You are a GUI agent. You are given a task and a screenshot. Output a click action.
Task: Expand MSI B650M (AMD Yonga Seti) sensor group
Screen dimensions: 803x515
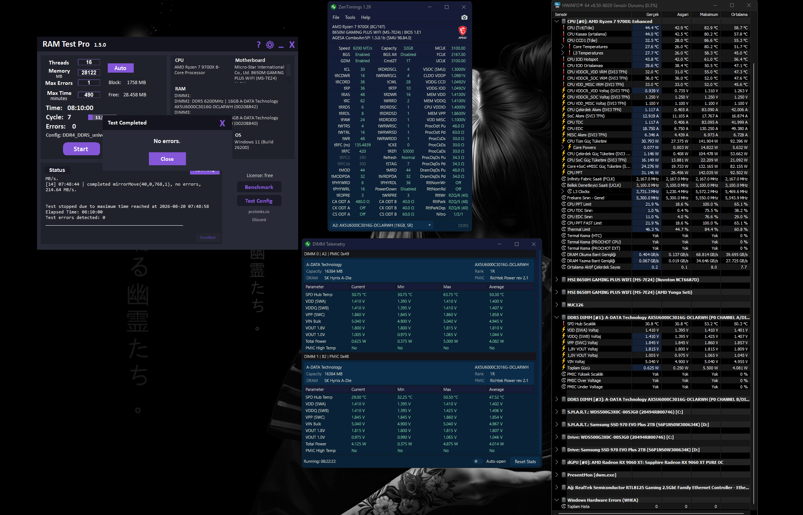click(556, 292)
